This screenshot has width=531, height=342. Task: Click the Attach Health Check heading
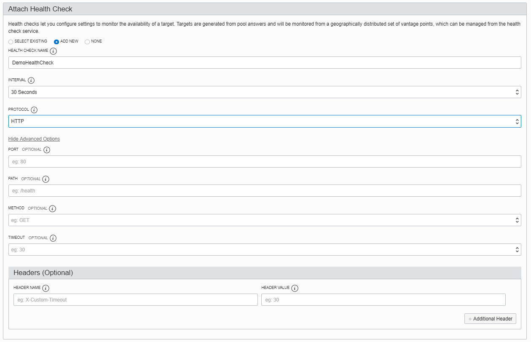pyautogui.click(x=40, y=9)
